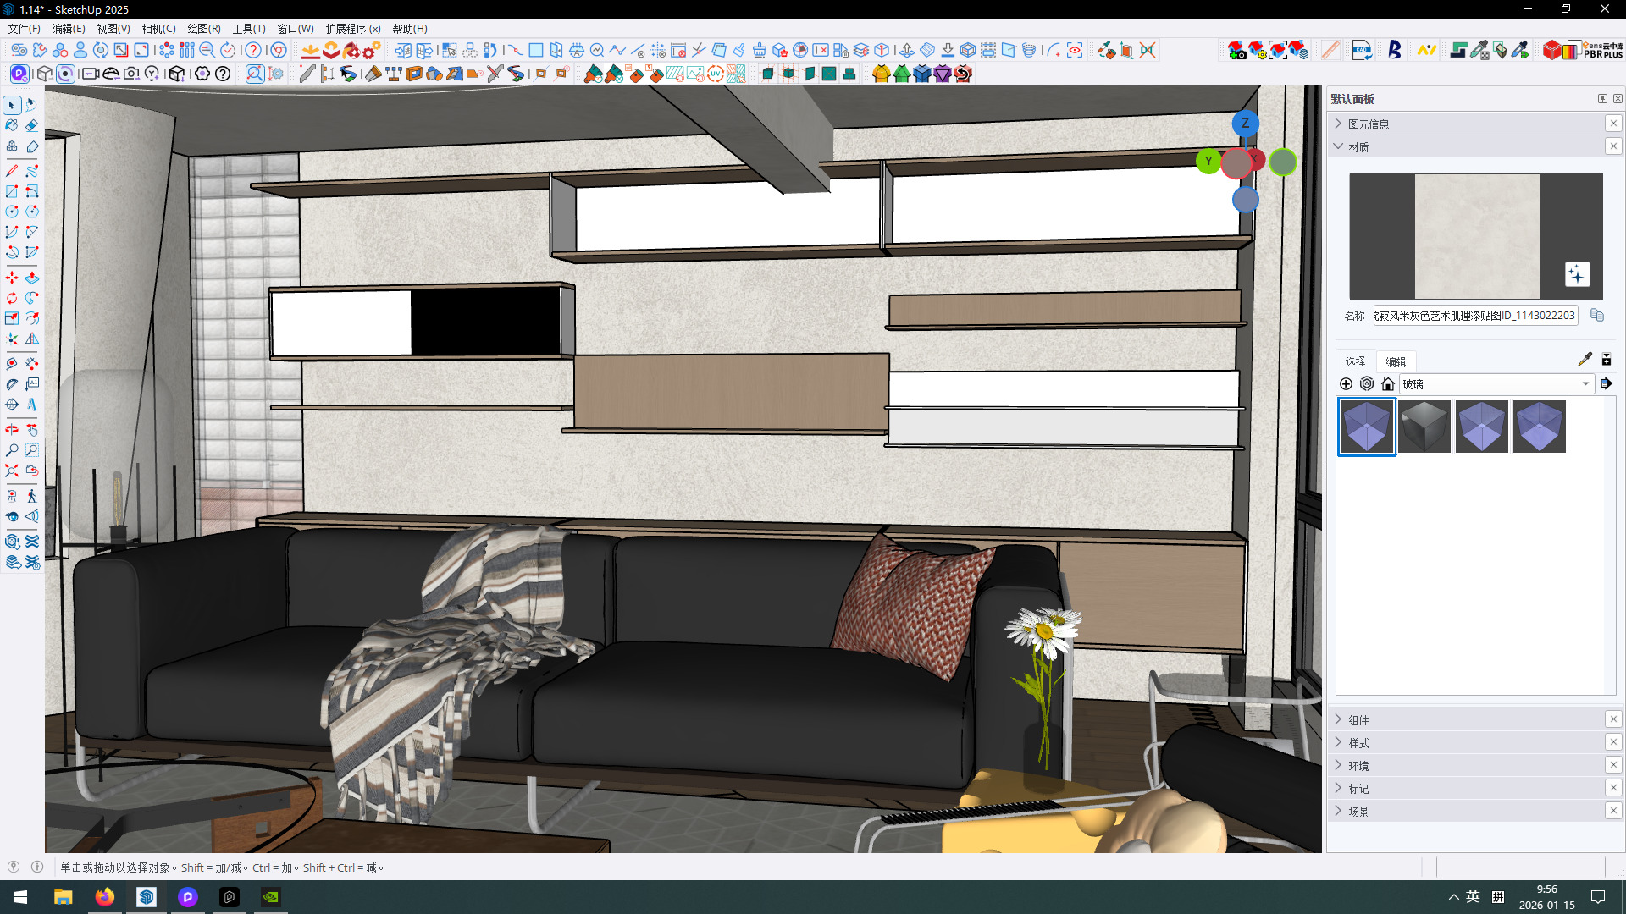Click the in-model home icon
1626x914 pixels.
coord(1387,384)
